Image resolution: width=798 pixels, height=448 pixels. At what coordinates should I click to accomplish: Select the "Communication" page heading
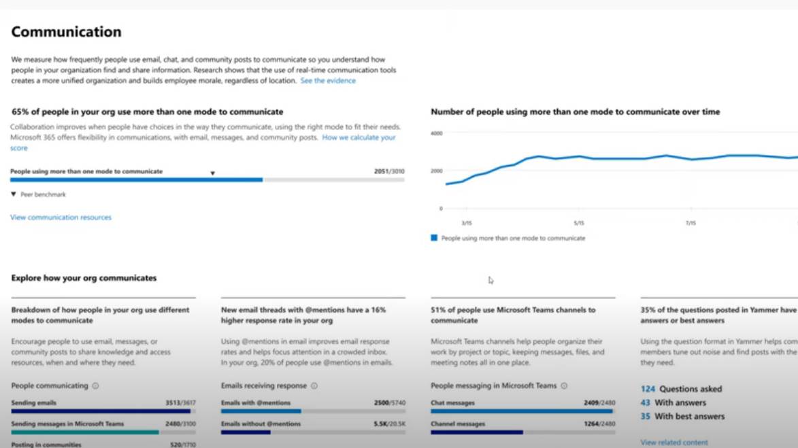tap(66, 31)
